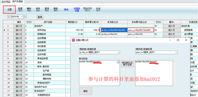Screen dimensions: 198x97
Task: Save with 保存 (F5) toolbar item
Action: click(38, 10)
